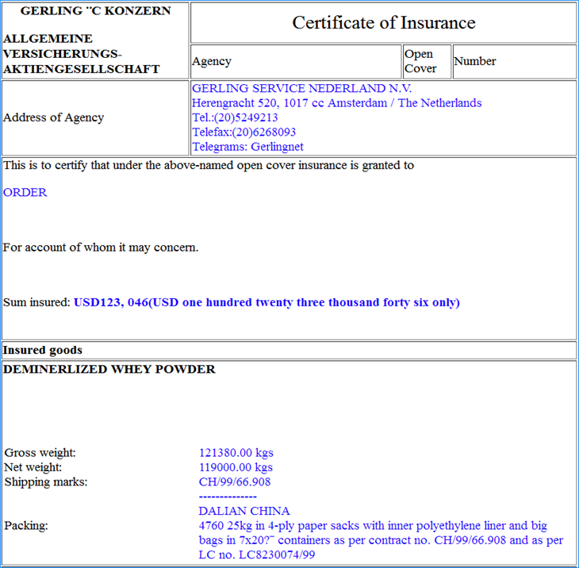Click the '121380.00 kgs' value
Viewport: 579px width, 568px height.
[236, 453]
